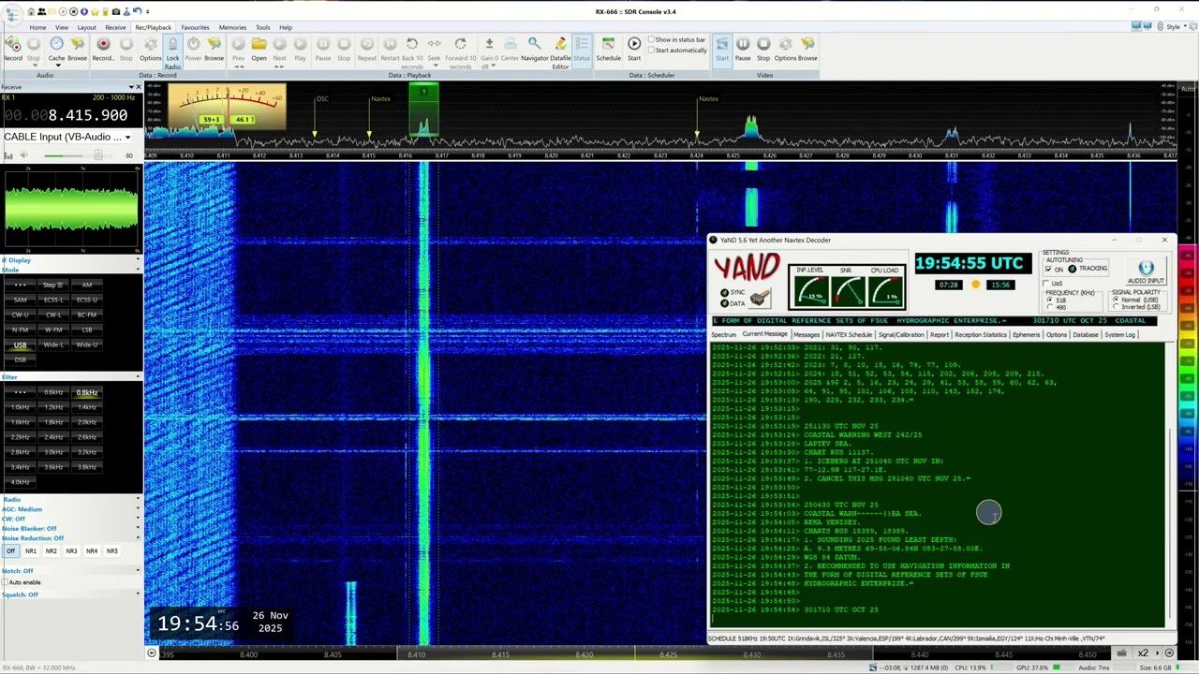Select the NR2 noise reduction button
The height and width of the screenshot is (674, 1199).
(x=52, y=551)
